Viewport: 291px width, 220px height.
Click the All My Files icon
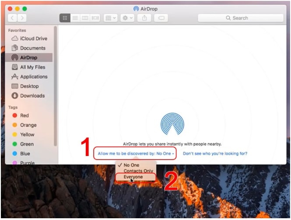[x=15, y=67]
